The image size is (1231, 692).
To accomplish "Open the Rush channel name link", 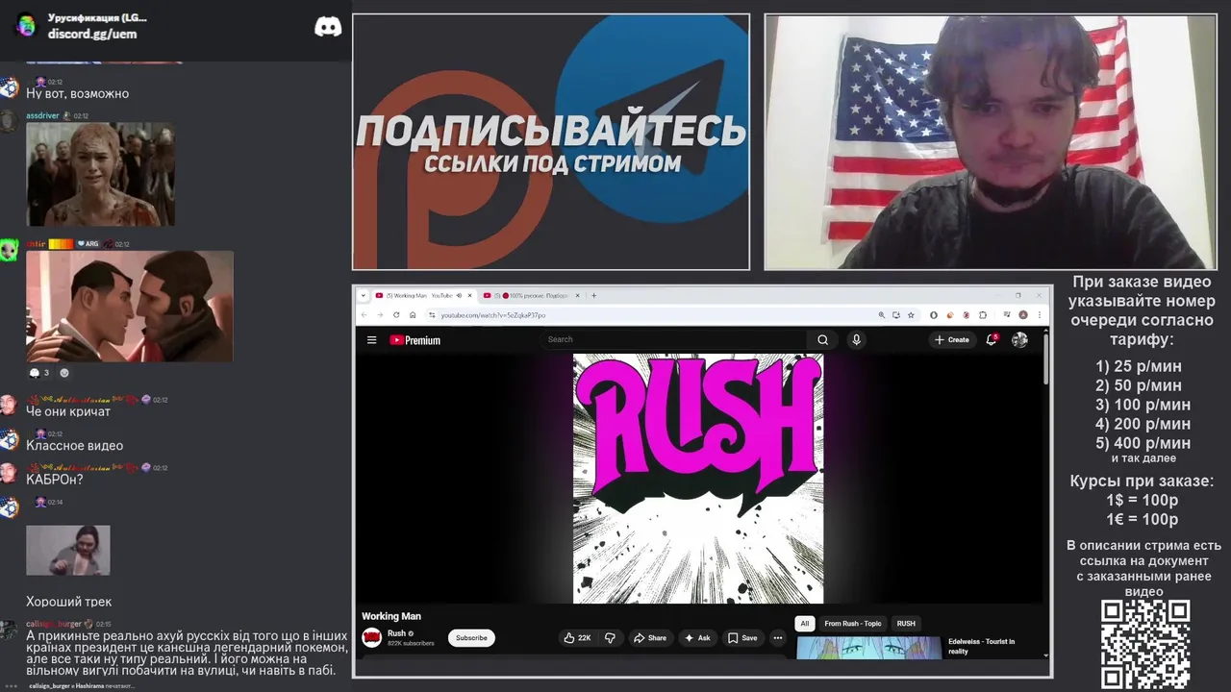I will click(x=396, y=633).
